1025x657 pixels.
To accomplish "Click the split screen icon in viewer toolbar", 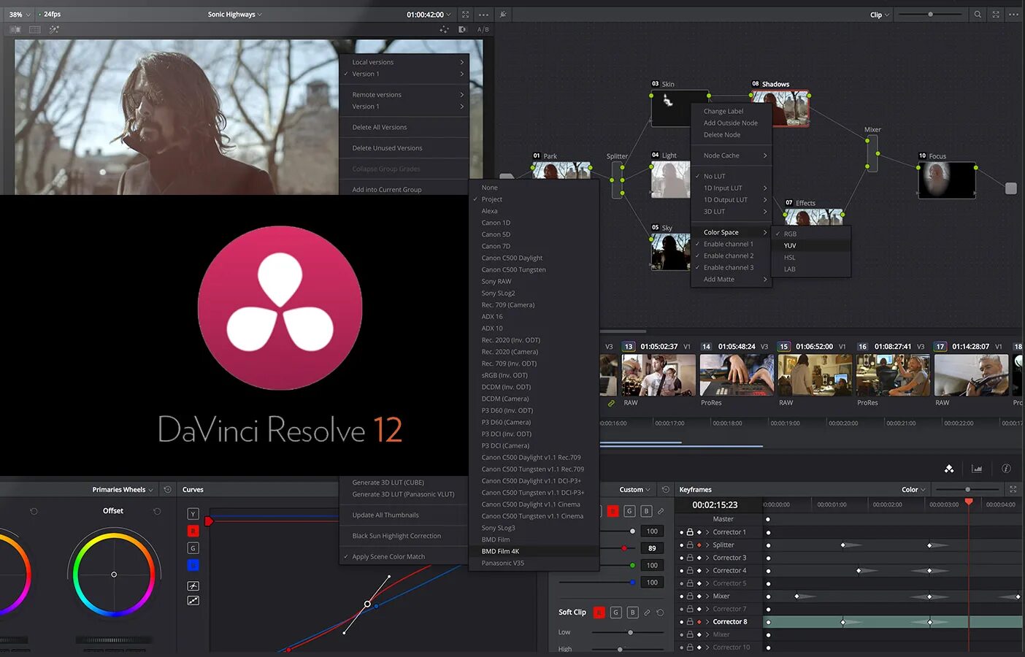I will pos(34,29).
